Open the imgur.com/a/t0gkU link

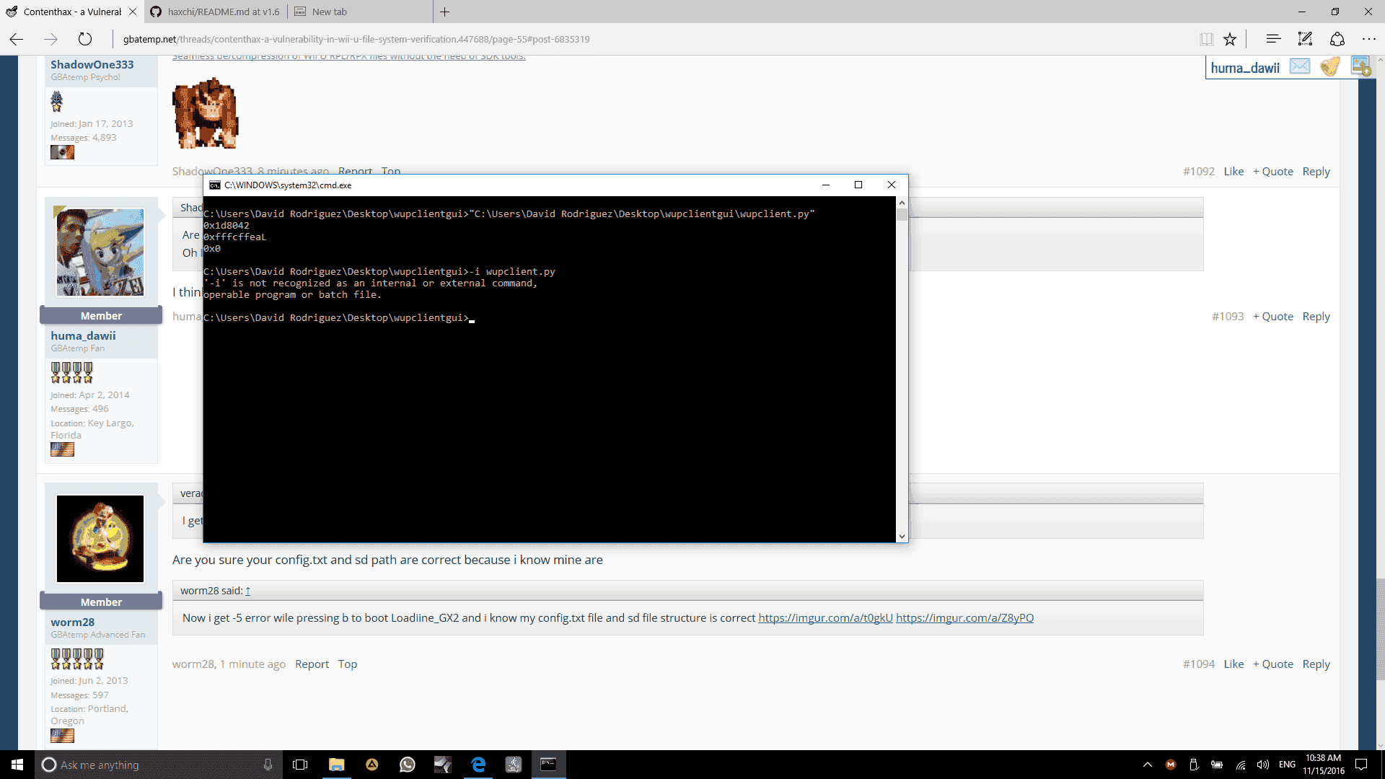pos(825,617)
